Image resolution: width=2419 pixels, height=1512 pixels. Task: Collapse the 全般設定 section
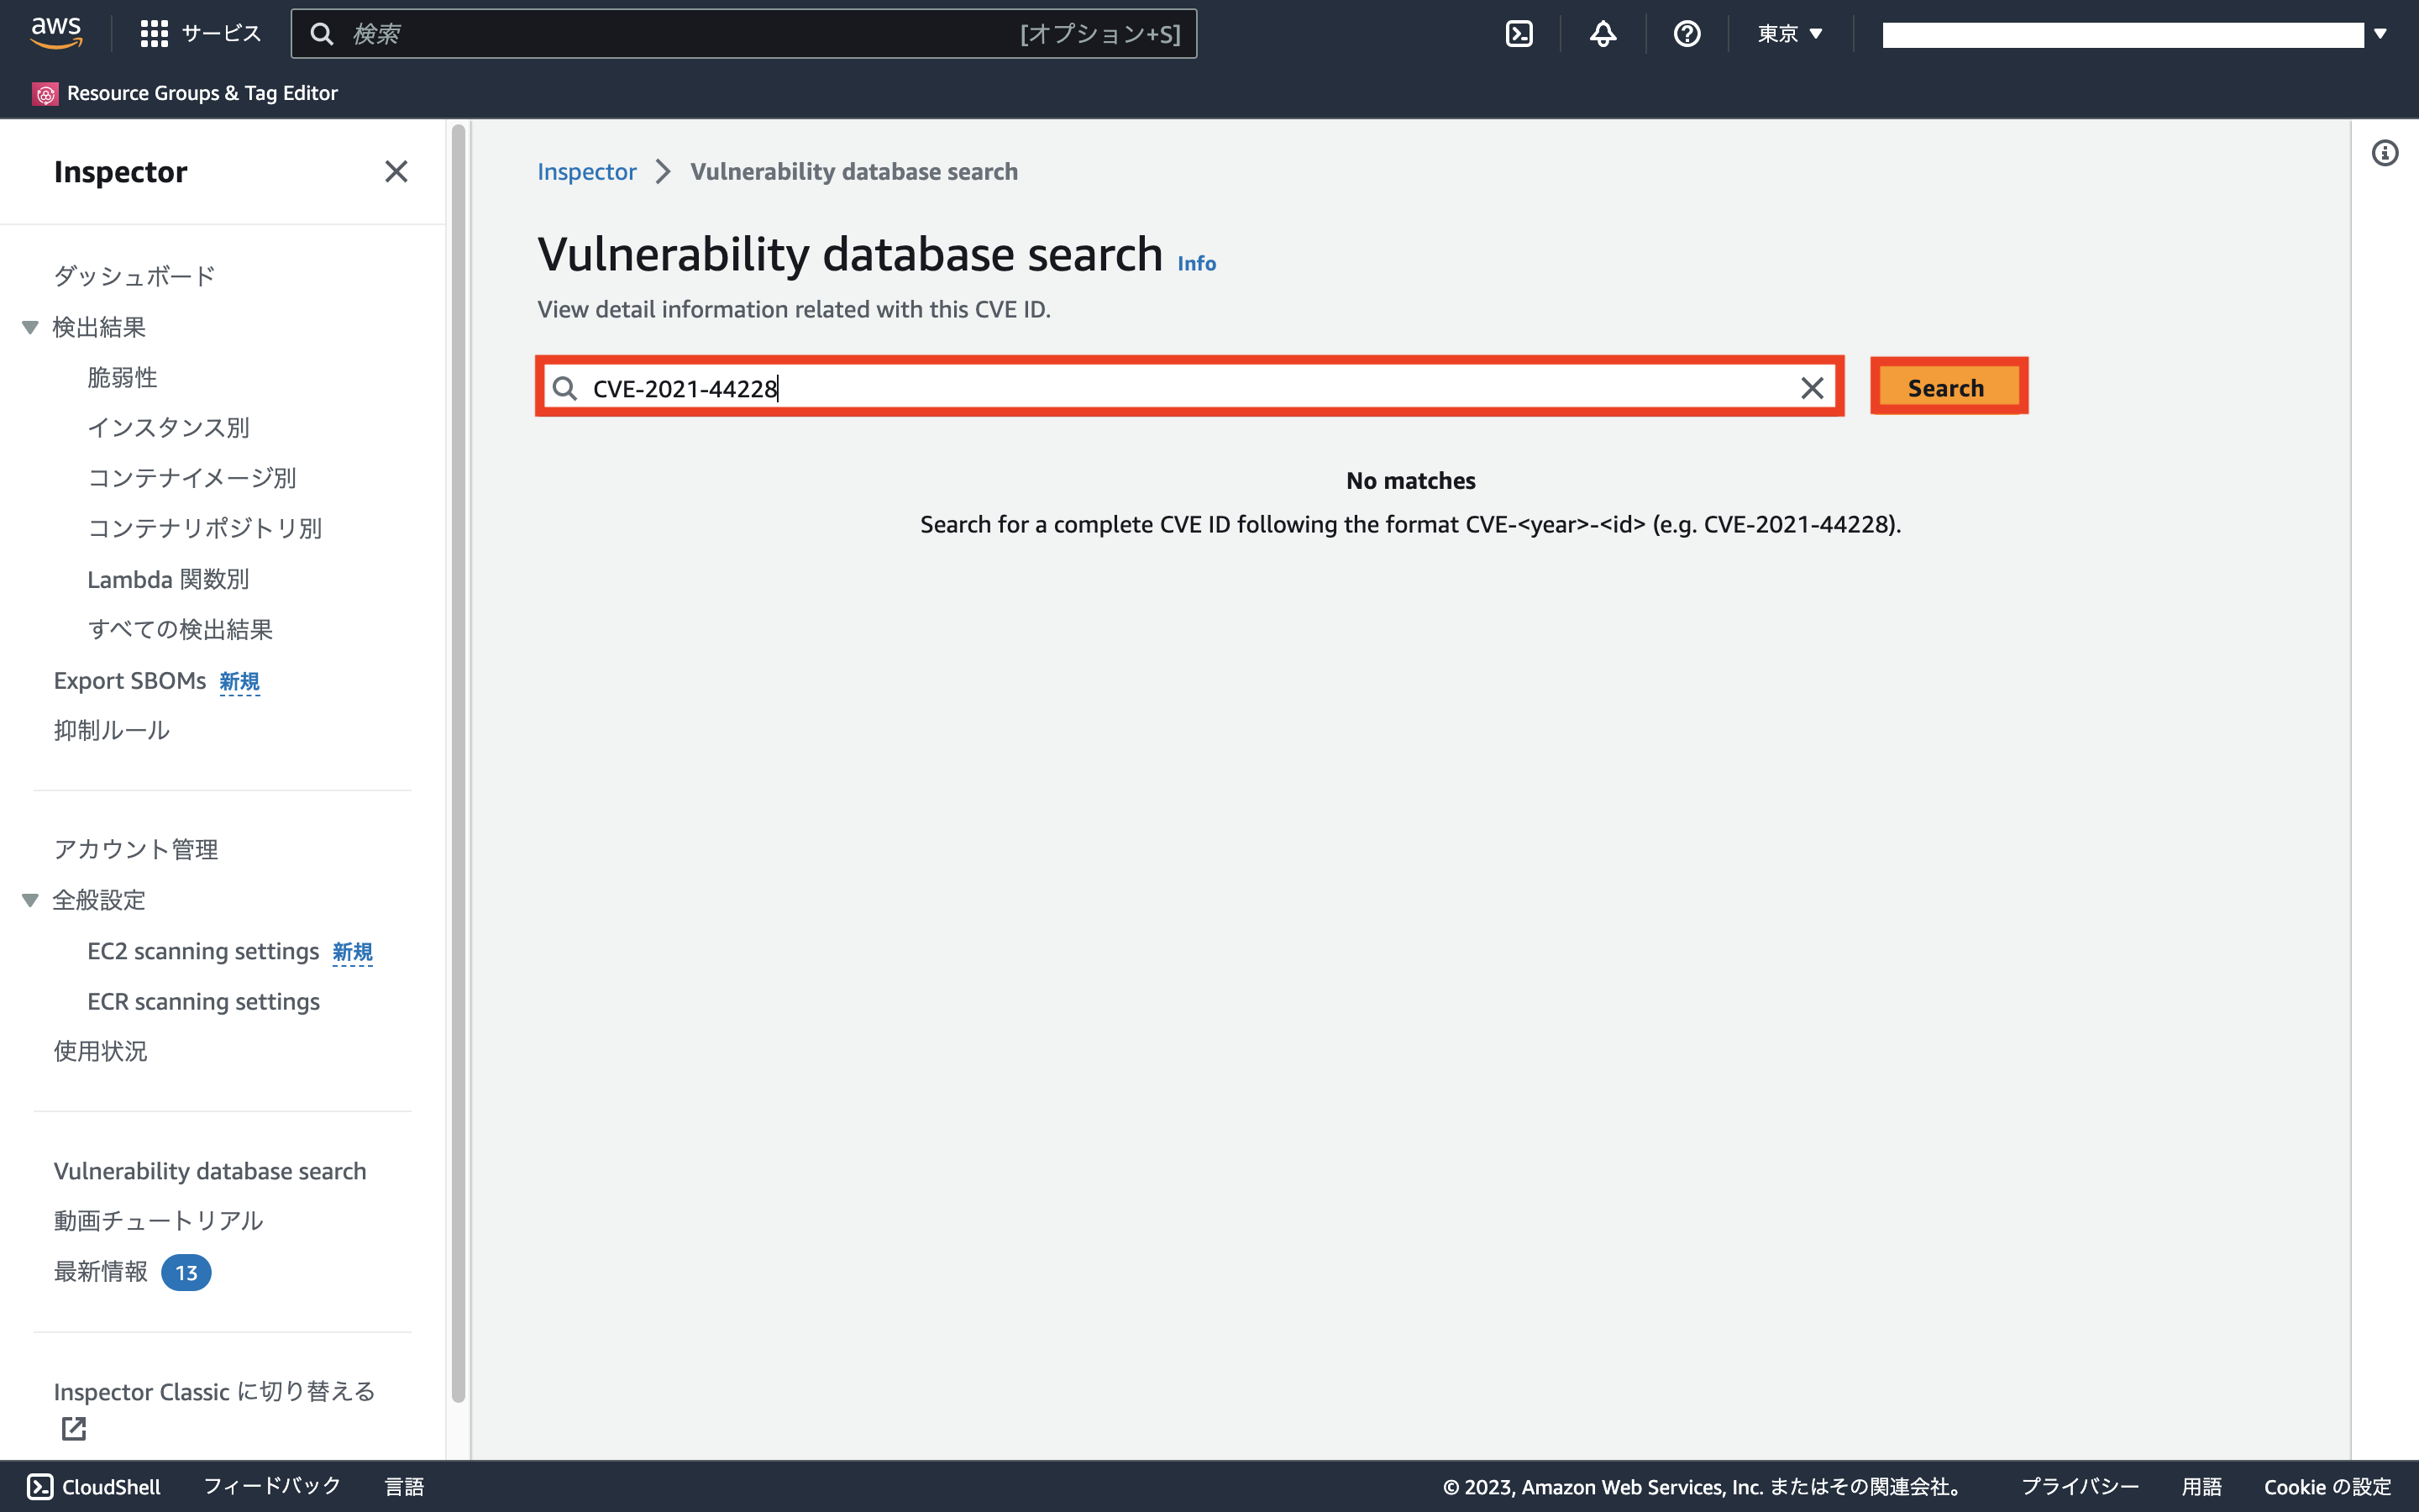pyautogui.click(x=30, y=900)
